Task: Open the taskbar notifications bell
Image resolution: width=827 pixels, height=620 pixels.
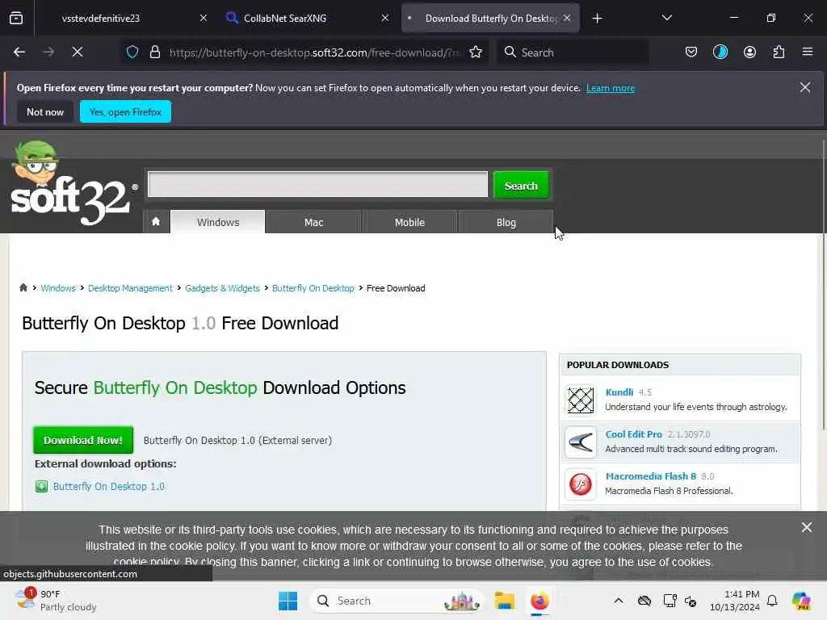Action: [772, 601]
